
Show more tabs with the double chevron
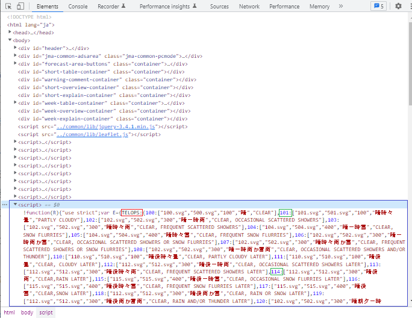coord(341,6)
